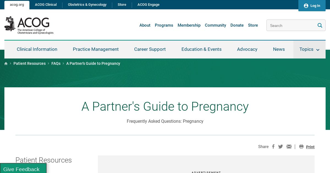
Task: Click Frequently Asked Questions: Pregnancy subtitle
Action: tap(165, 121)
